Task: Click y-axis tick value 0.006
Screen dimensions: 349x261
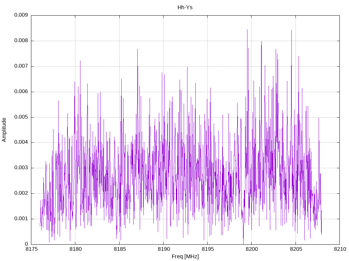Action: click(21, 91)
